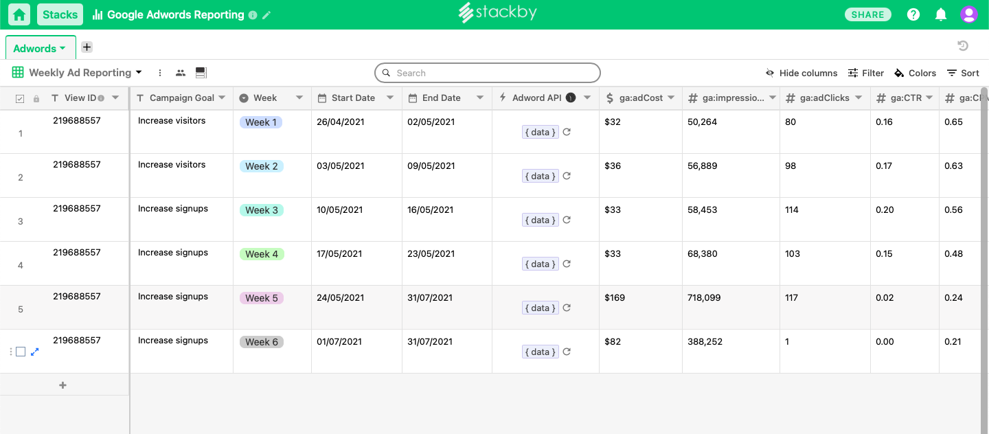Image resolution: width=989 pixels, height=434 pixels.
Task: Refresh API data for Week 2 row
Action: point(567,176)
